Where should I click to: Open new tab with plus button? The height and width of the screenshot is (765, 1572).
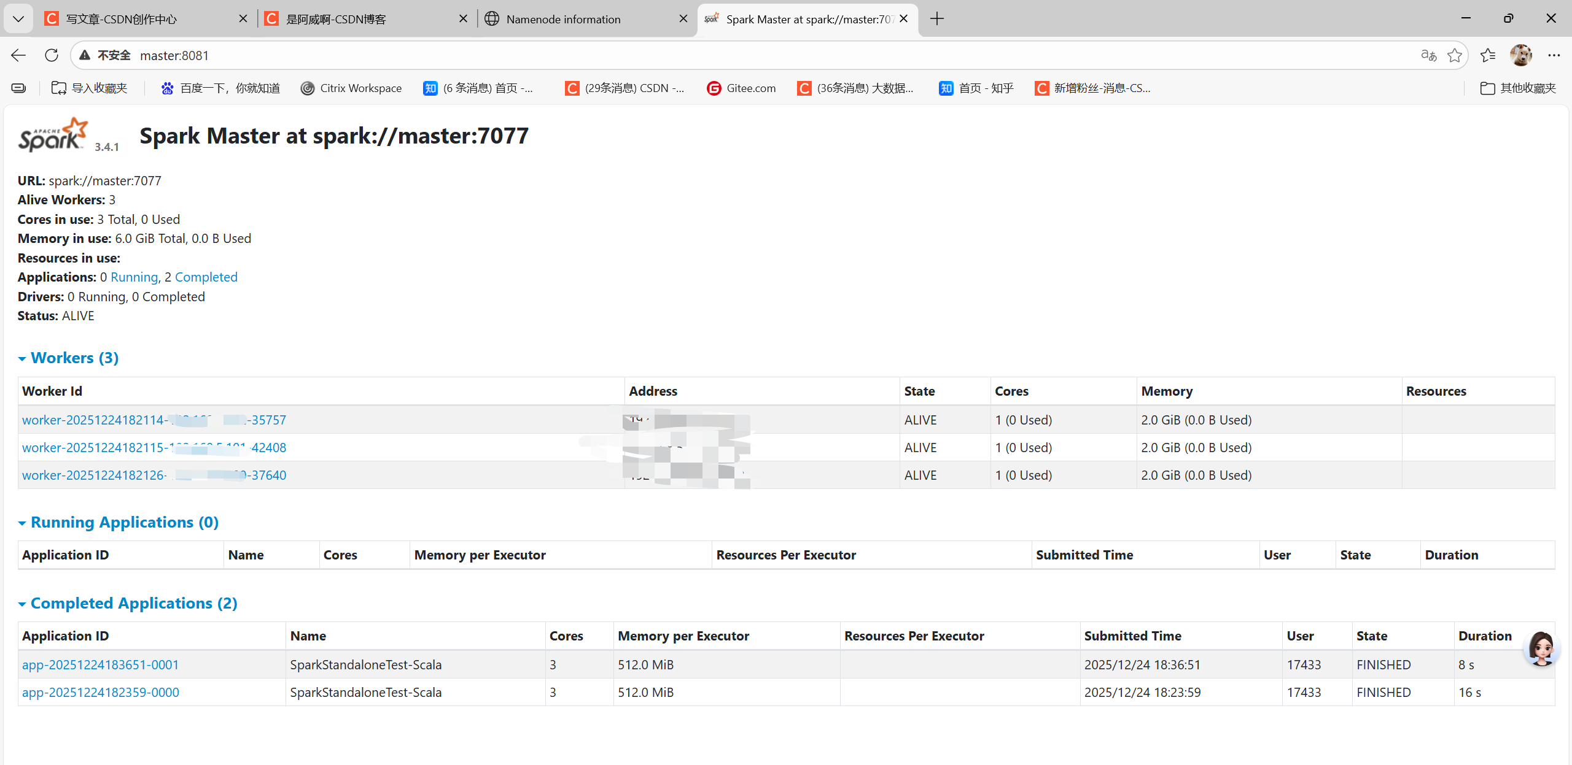point(936,18)
